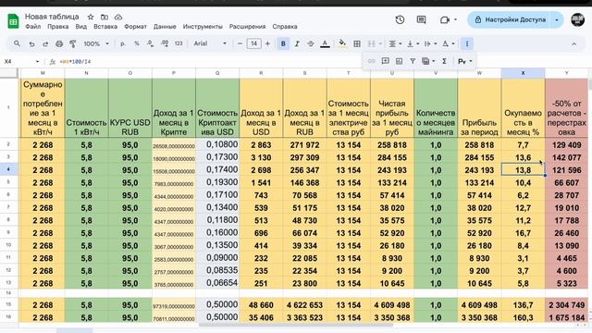592x333 pixels.
Task: Open text rotation dropdown
Action: [x=448, y=43]
